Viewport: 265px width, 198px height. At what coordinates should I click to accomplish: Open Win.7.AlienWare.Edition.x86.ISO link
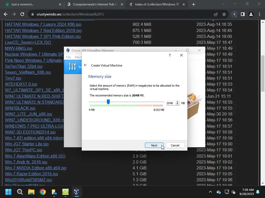click(35, 156)
